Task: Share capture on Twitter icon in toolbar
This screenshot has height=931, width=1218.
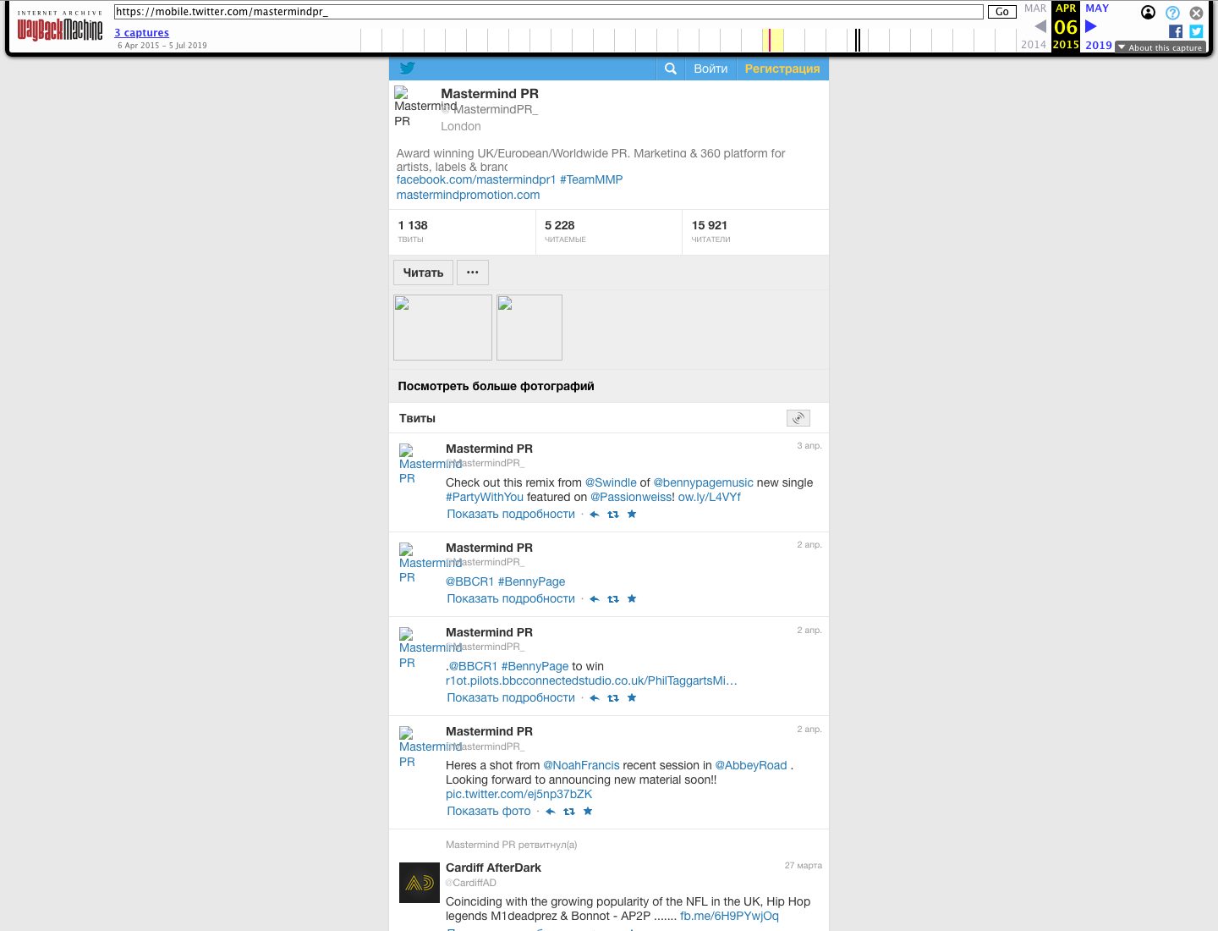Action: (1196, 31)
